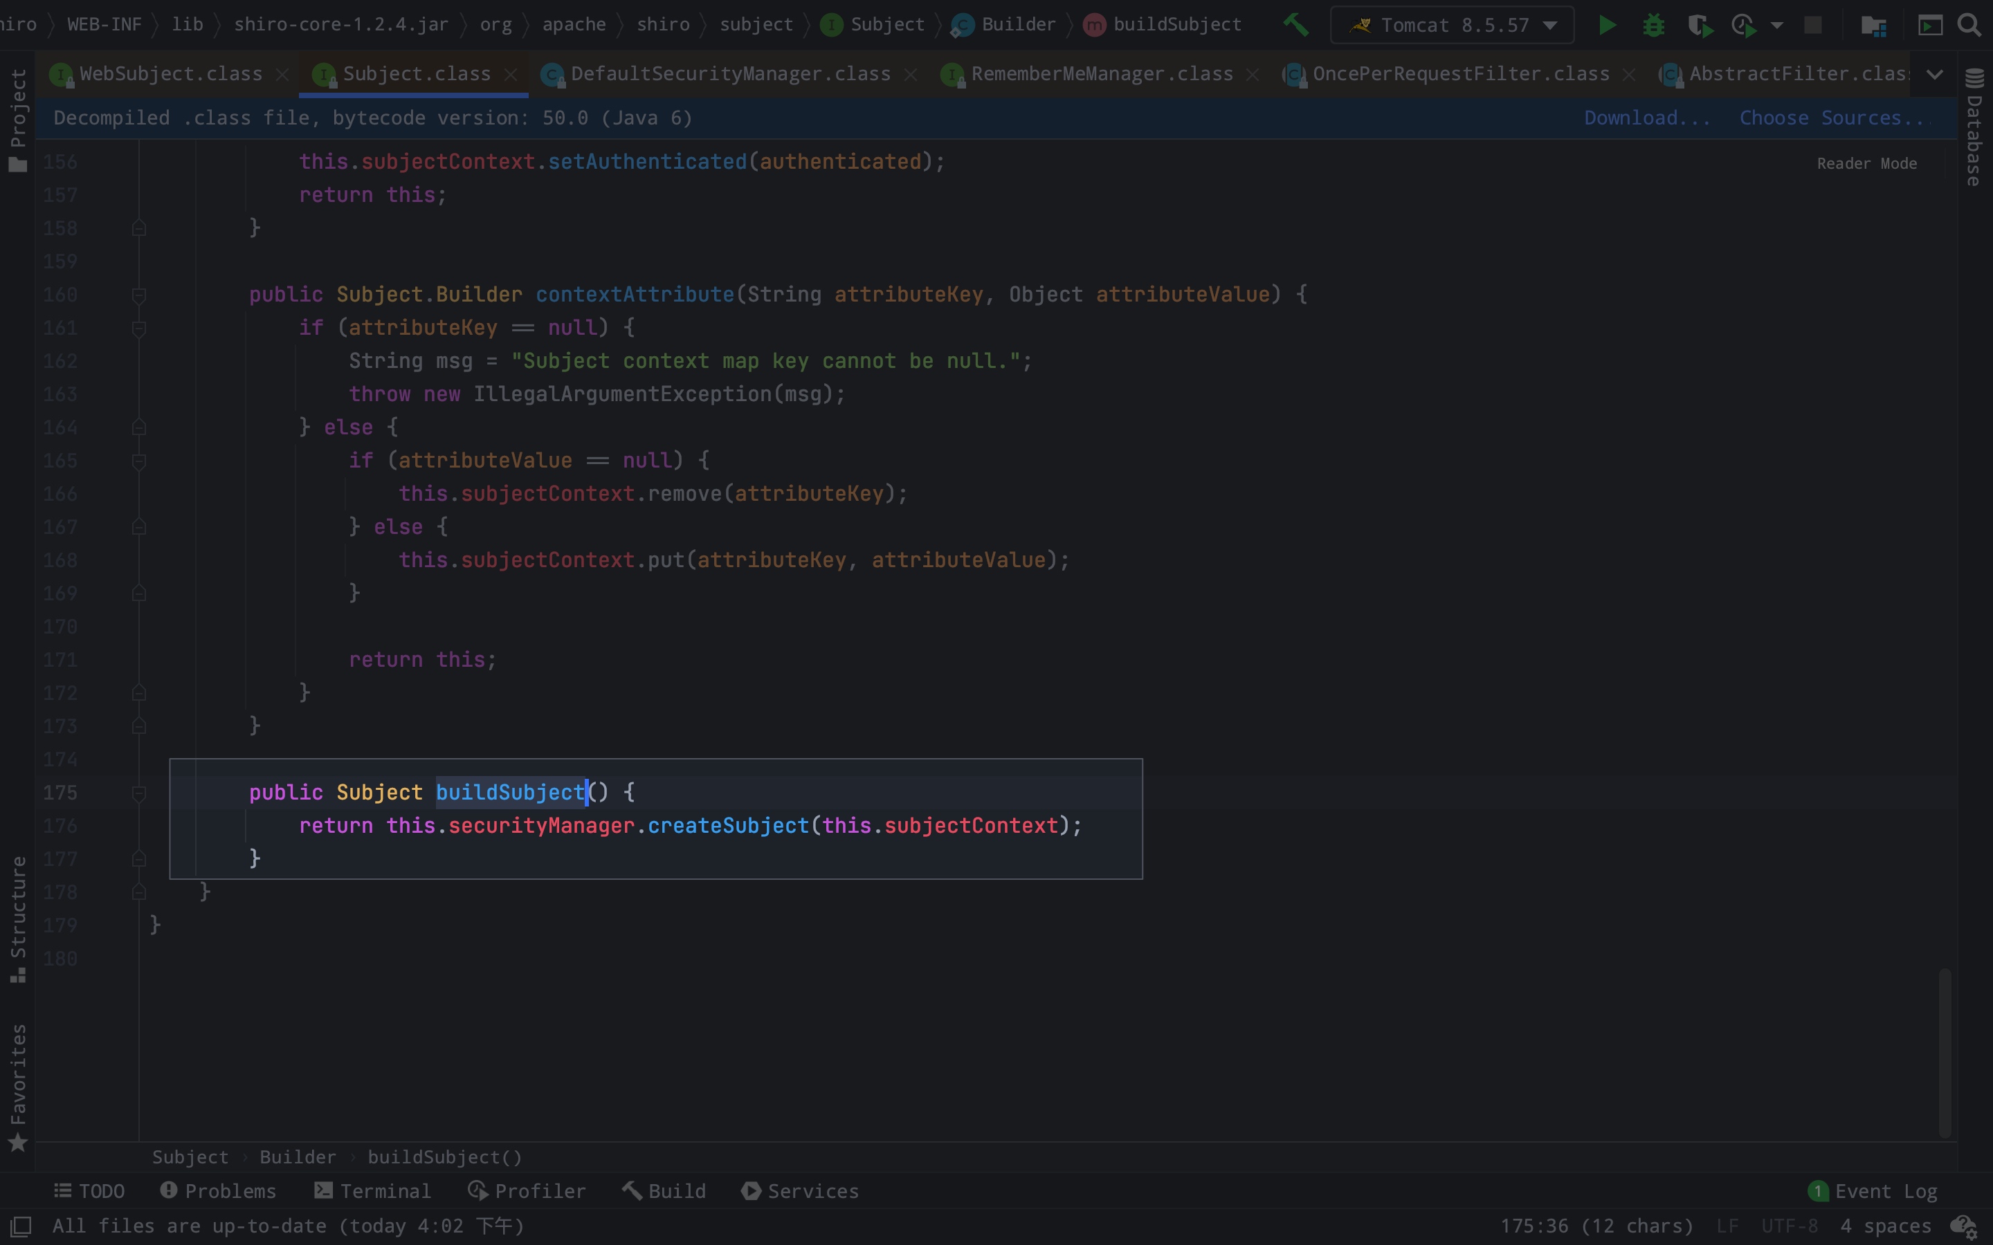This screenshot has width=1993, height=1245.
Task: Collapse the if block at line 161
Action: click(139, 329)
